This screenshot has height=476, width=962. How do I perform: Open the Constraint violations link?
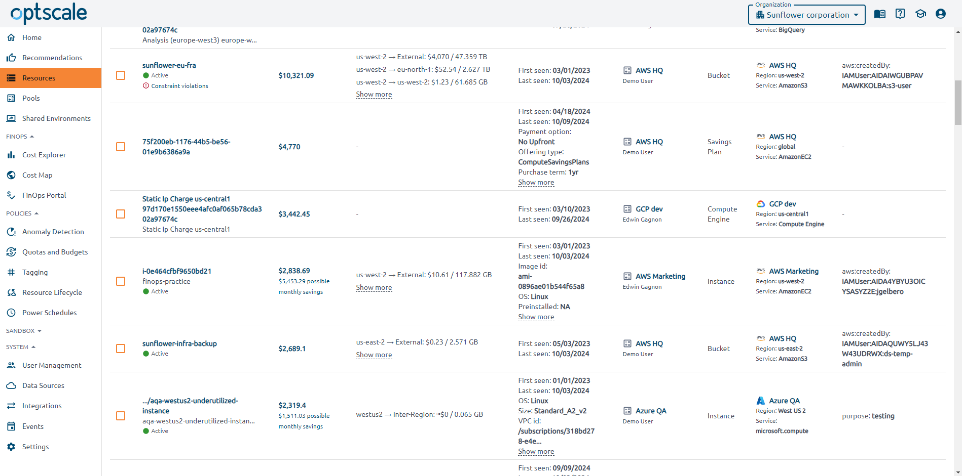click(x=179, y=86)
